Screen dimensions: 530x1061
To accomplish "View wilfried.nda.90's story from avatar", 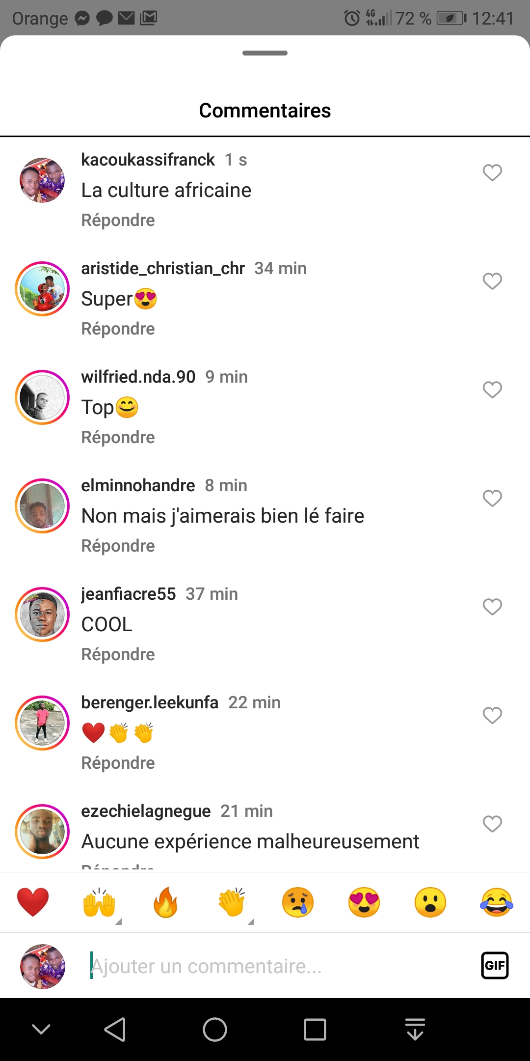I will pyautogui.click(x=42, y=397).
